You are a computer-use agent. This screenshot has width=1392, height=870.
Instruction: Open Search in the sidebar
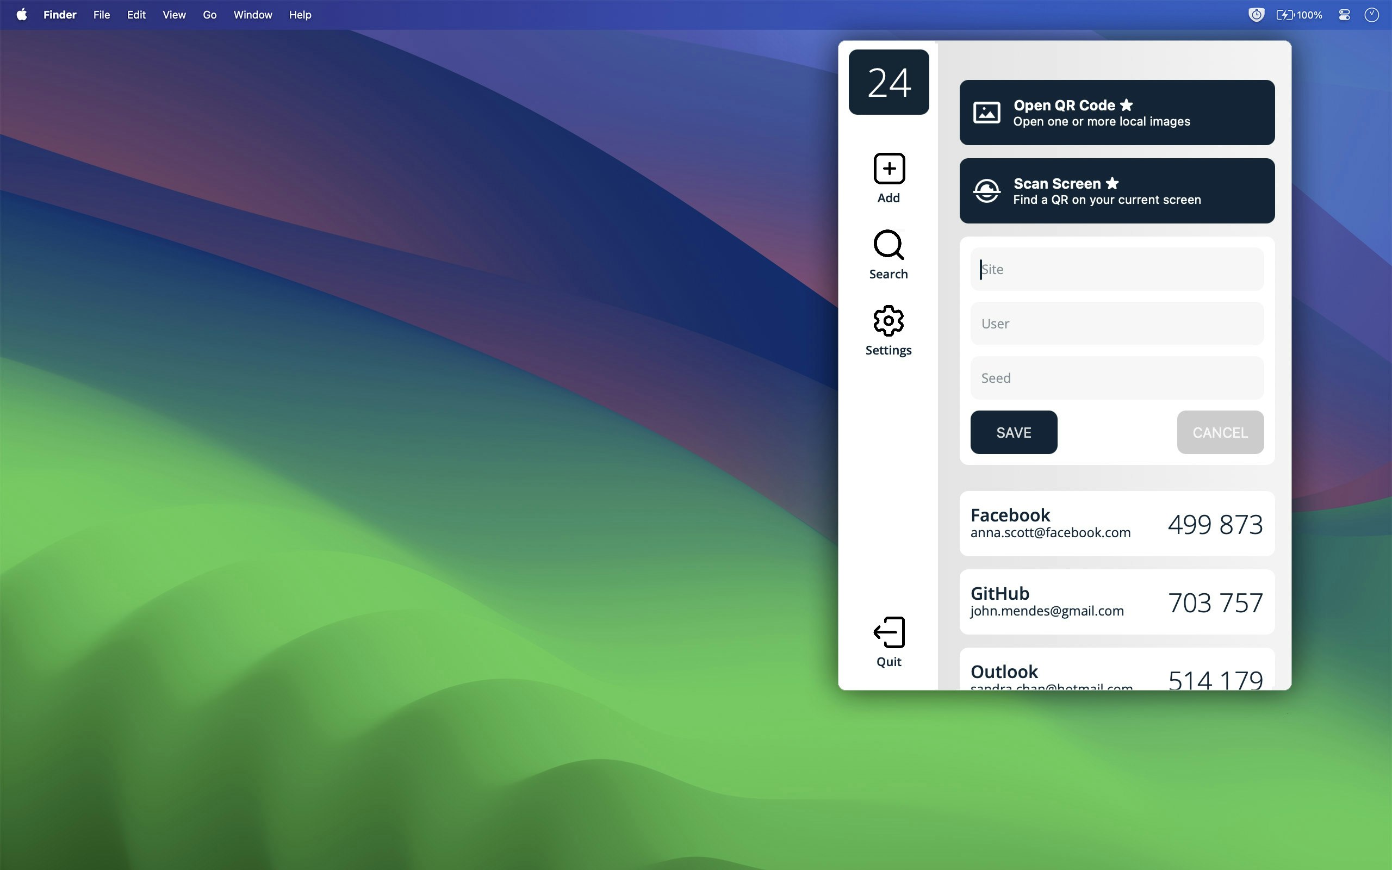(x=888, y=255)
